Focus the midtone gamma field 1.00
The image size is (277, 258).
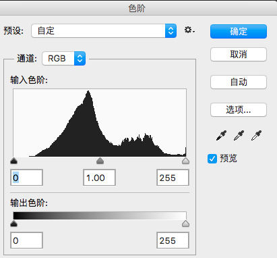pyautogui.click(x=99, y=178)
